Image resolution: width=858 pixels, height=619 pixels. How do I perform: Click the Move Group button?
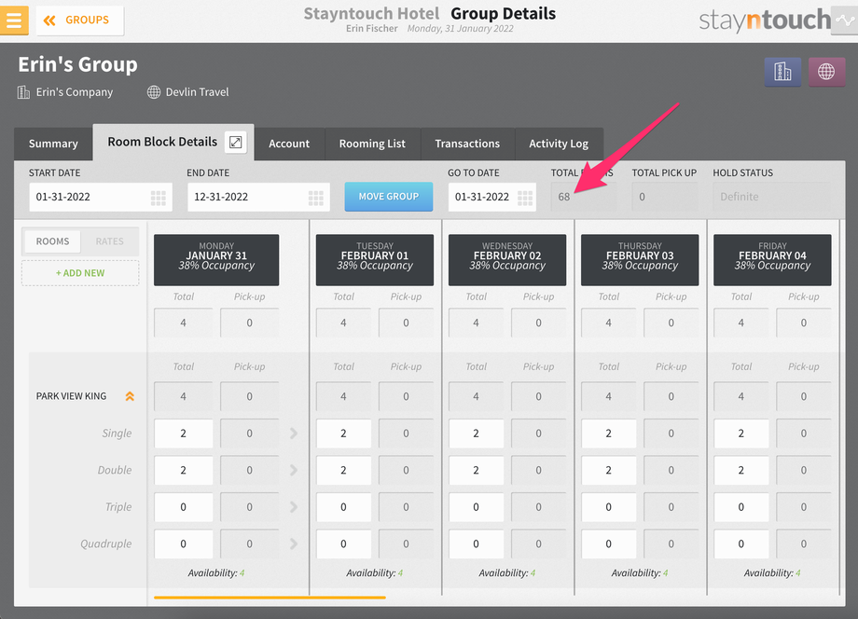pos(389,197)
